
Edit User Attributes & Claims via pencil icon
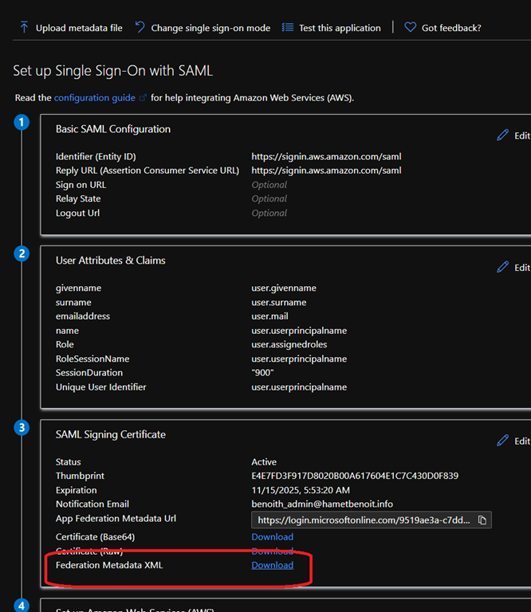502,267
